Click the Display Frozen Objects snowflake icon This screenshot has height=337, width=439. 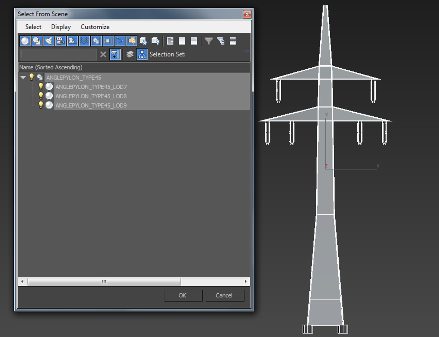coord(143,41)
